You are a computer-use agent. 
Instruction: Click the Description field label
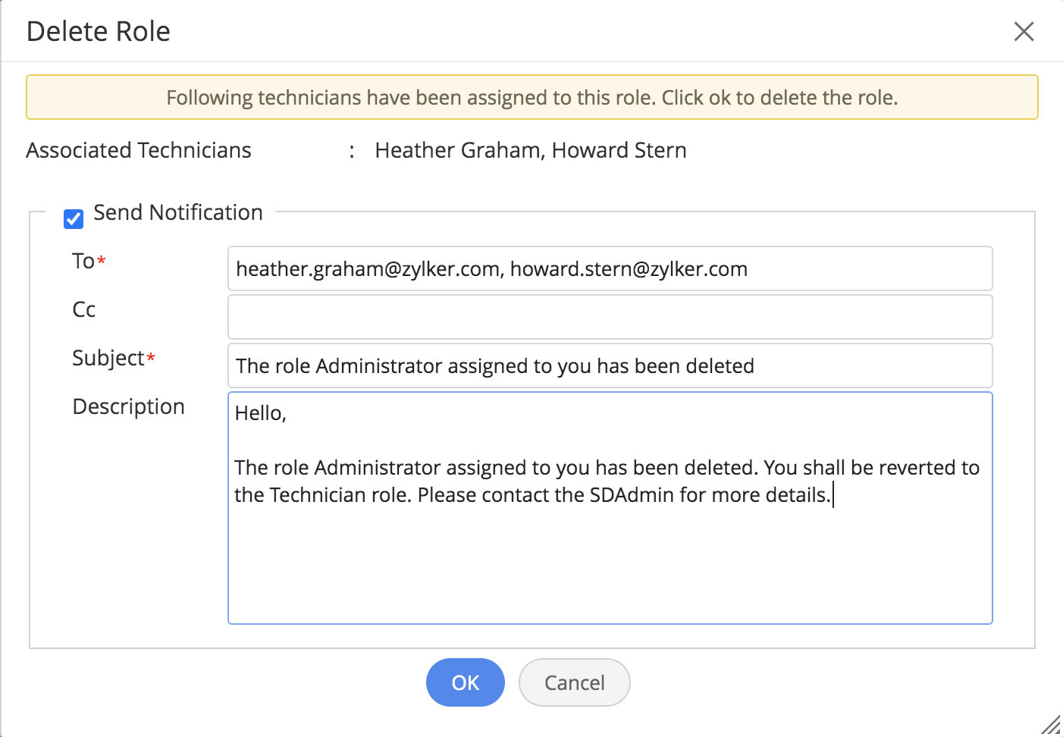(x=128, y=406)
